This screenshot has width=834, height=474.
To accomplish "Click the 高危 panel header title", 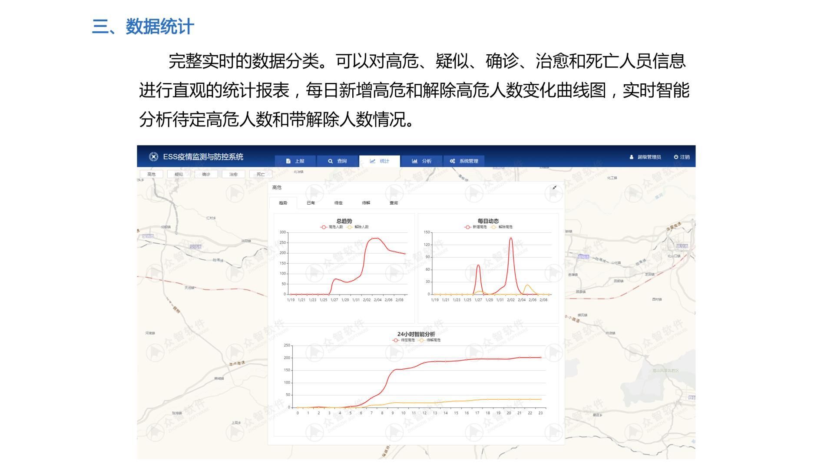I will coord(277,188).
